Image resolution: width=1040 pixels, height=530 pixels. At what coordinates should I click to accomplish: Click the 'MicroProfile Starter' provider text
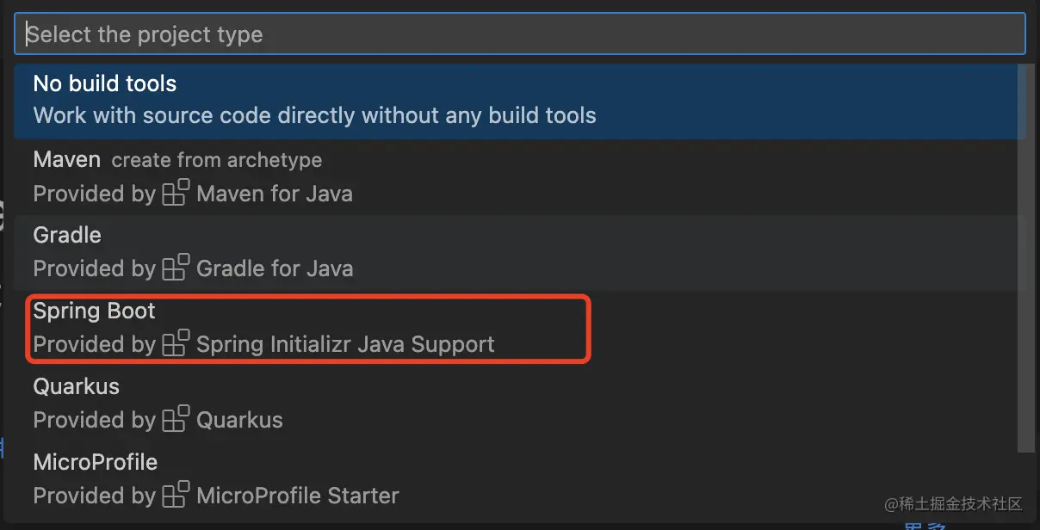pos(298,496)
